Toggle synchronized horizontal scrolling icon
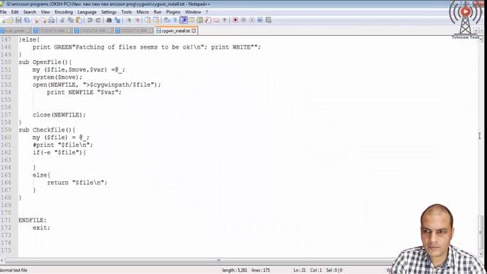The height and width of the screenshot is (274, 487). pos(155,21)
